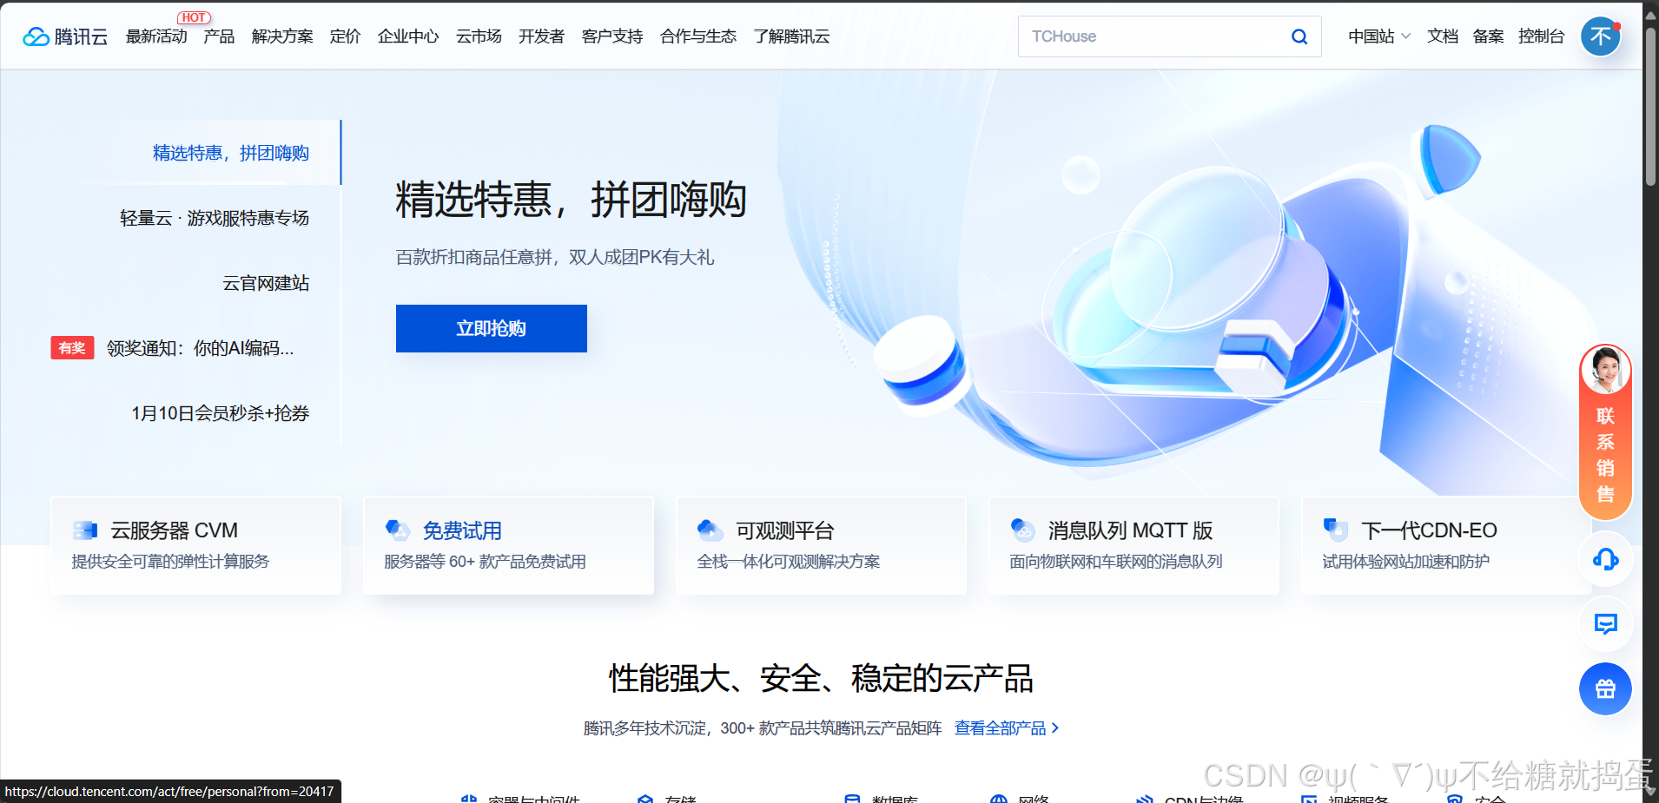Click the 下一代CDN-EO card icon
Image resolution: width=1659 pixels, height=803 pixels.
click(x=1336, y=530)
